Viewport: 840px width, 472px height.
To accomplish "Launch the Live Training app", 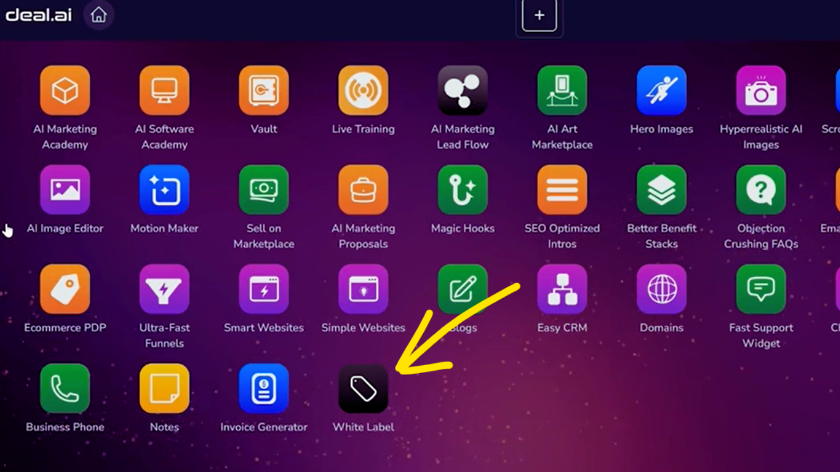I will 363,90.
